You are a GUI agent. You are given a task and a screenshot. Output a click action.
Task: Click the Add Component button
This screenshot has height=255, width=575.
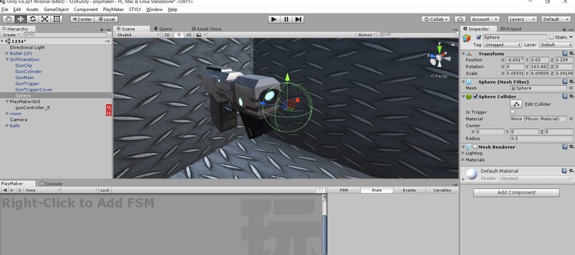tap(516, 193)
